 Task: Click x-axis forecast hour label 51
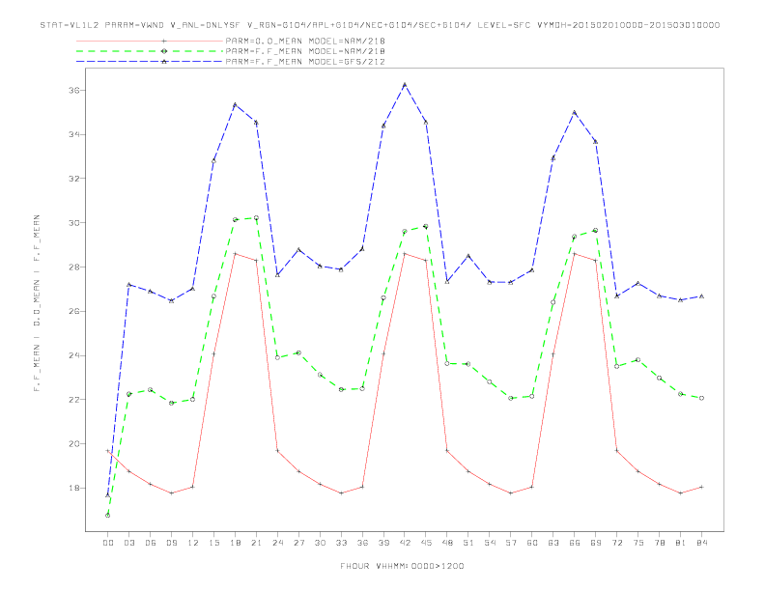coord(468,543)
